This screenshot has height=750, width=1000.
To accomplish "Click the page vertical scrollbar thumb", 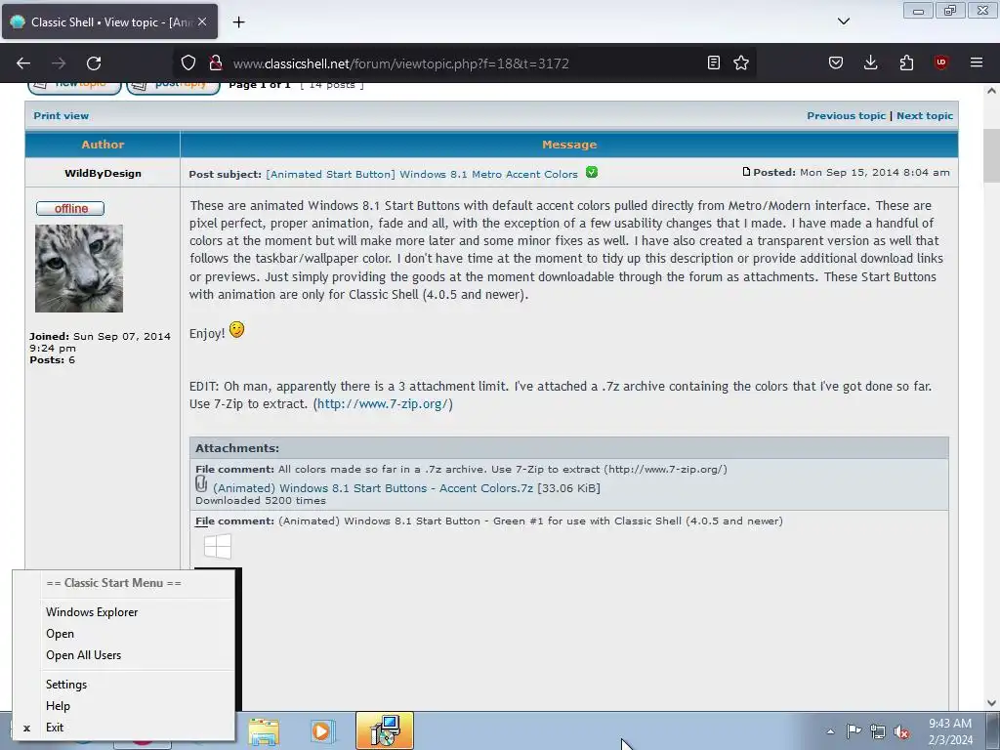I will 992,155.
